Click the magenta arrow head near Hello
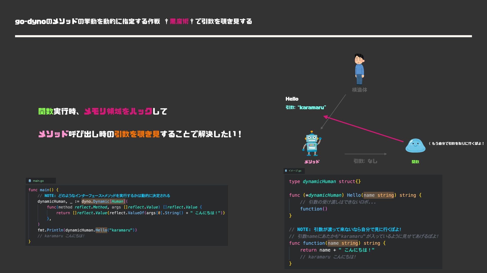 point(326,117)
